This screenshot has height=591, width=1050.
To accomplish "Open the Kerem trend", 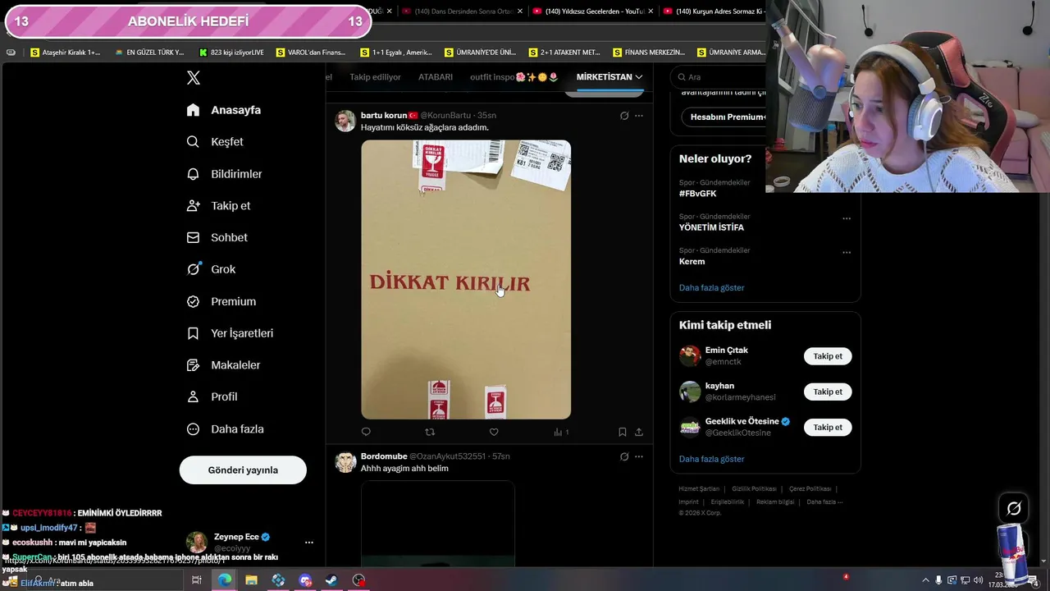I will tap(692, 262).
